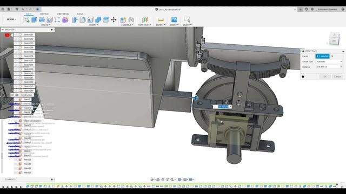This screenshot has height=194, width=346.
Task: Select the Insert image icon
Action: [174, 19]
